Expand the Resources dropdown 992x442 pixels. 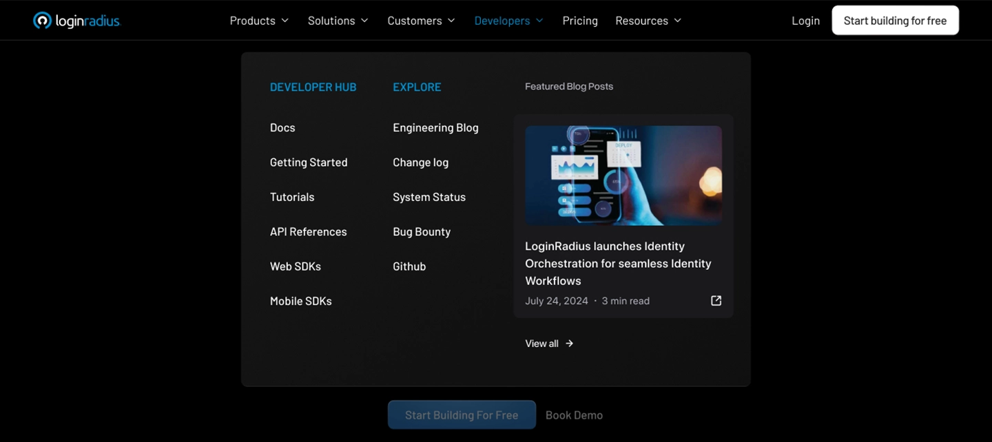coord(648,20)
